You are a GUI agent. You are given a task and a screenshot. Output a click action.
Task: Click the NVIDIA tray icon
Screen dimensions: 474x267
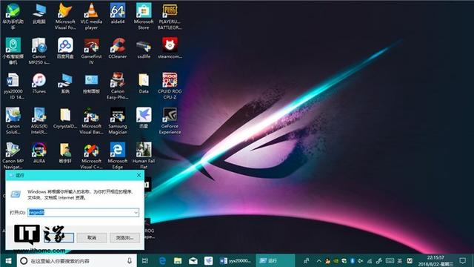[336, 260]
